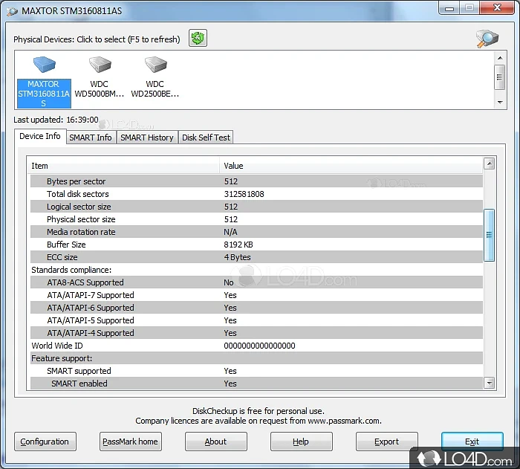The width and height of the screenshot is (520, 469).
Task: Switch to the Device Info tab
Action: click(x=40, y=136)
